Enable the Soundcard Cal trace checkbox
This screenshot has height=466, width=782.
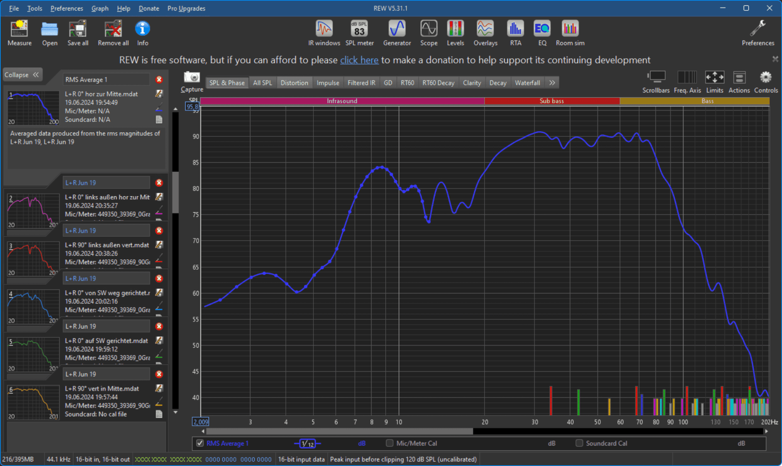click(x=579, y=443)
